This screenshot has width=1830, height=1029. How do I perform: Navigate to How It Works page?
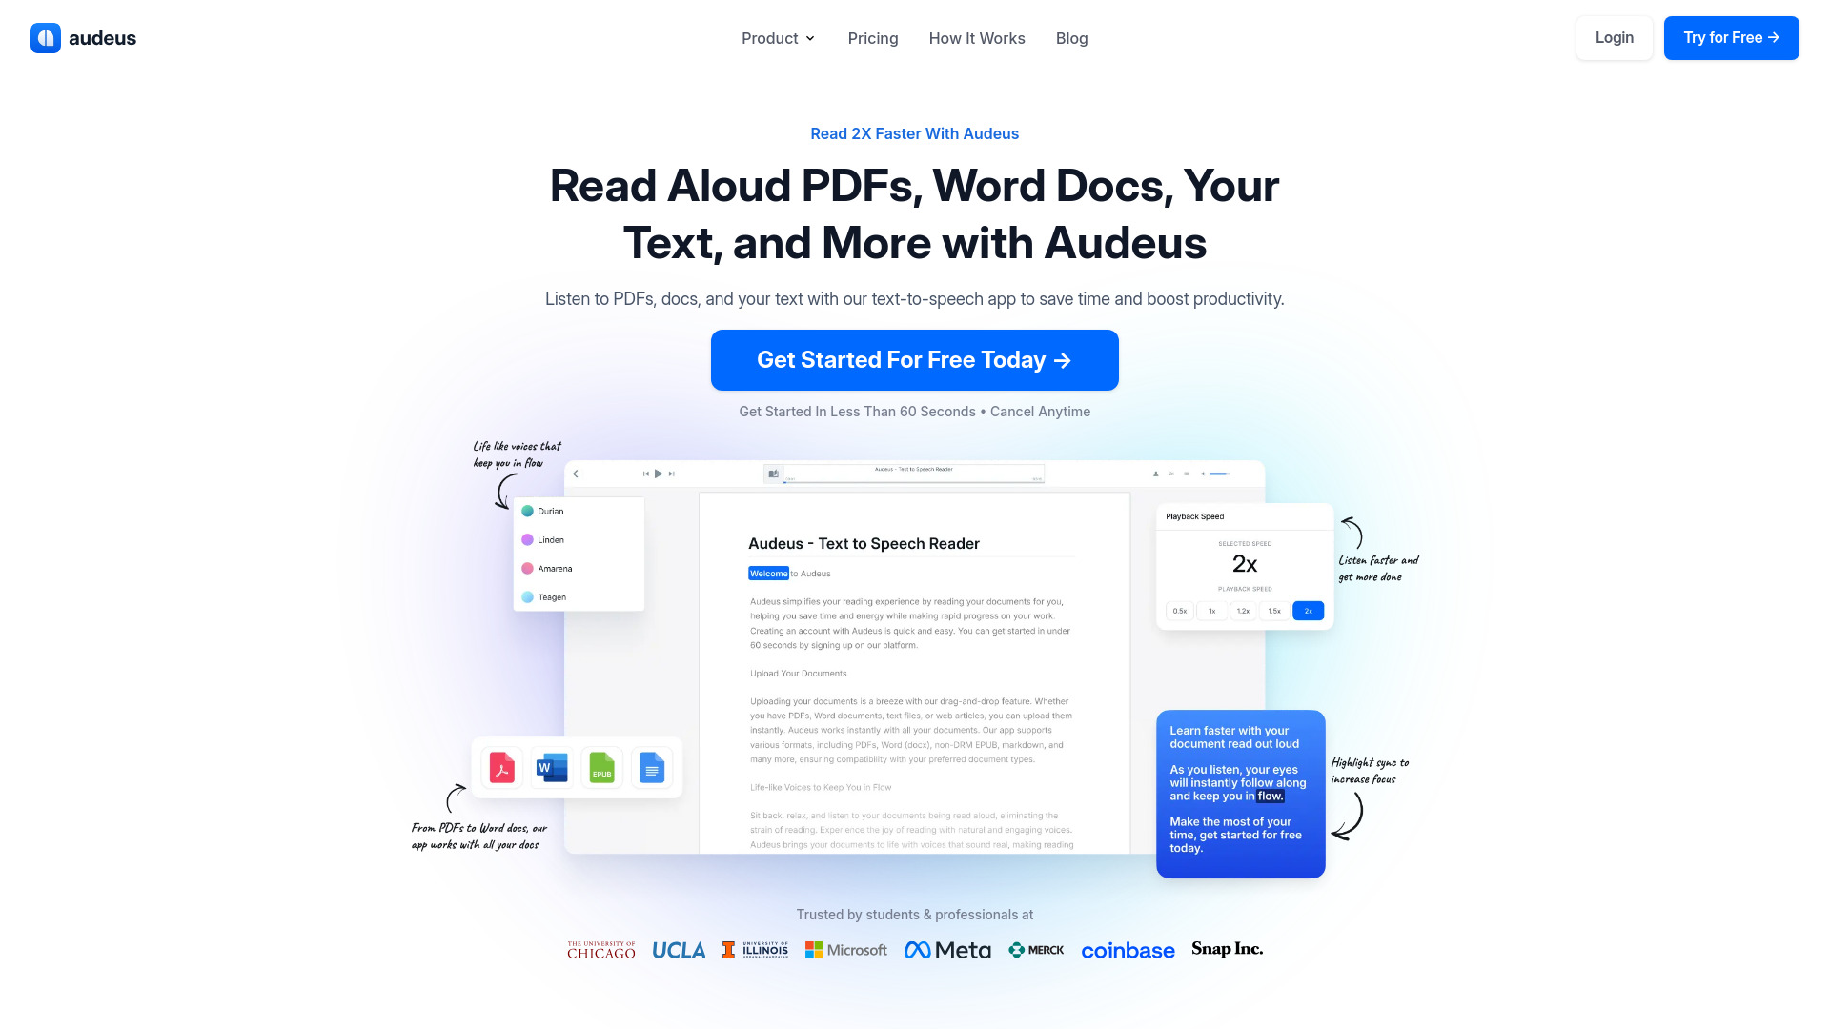pyautogui.click(x=977, y=38)
